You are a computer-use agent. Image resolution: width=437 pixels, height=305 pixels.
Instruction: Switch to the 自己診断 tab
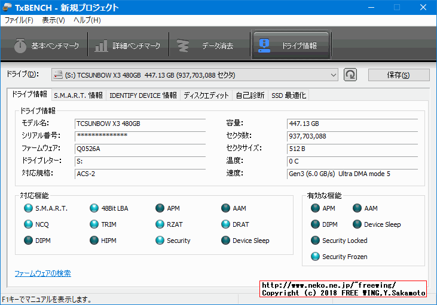pos(250,95)
